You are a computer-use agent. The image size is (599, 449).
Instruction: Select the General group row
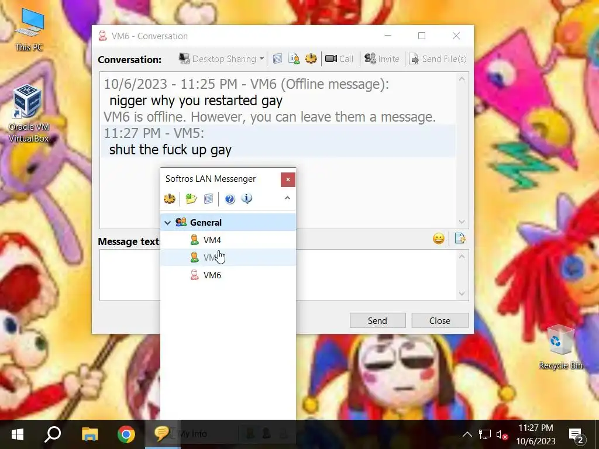tap(228, 222)
